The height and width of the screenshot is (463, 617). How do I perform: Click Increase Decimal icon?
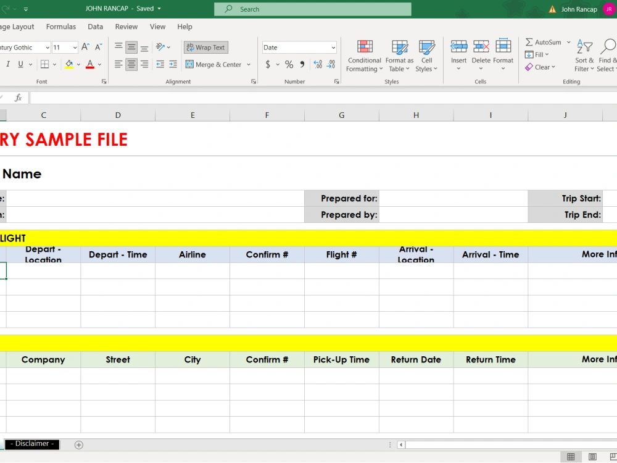coord(318,64)
